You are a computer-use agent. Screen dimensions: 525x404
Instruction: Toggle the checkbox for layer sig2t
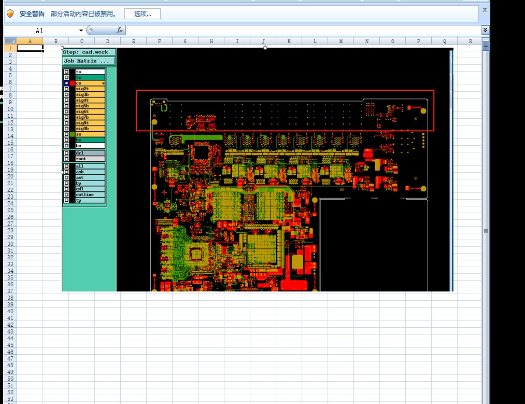coord(67,89)
